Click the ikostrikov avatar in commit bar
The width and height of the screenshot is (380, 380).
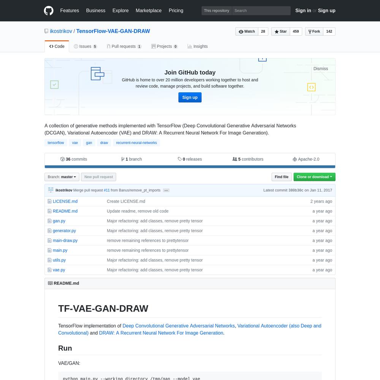point(51,190)
